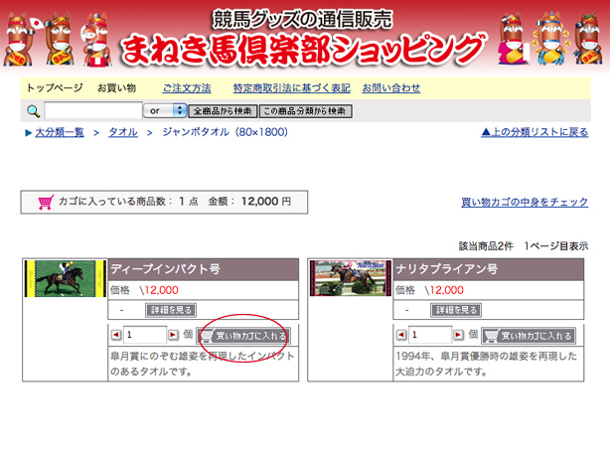
Task: Click the まねき馬倶楽部ショッピング banner logo
Action: (303, 51)
